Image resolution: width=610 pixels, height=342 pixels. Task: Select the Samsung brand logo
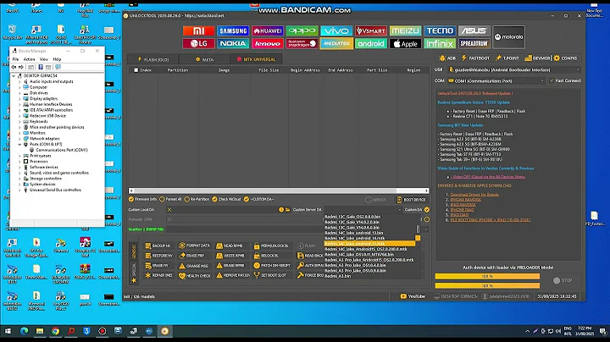tap(233, 30)
